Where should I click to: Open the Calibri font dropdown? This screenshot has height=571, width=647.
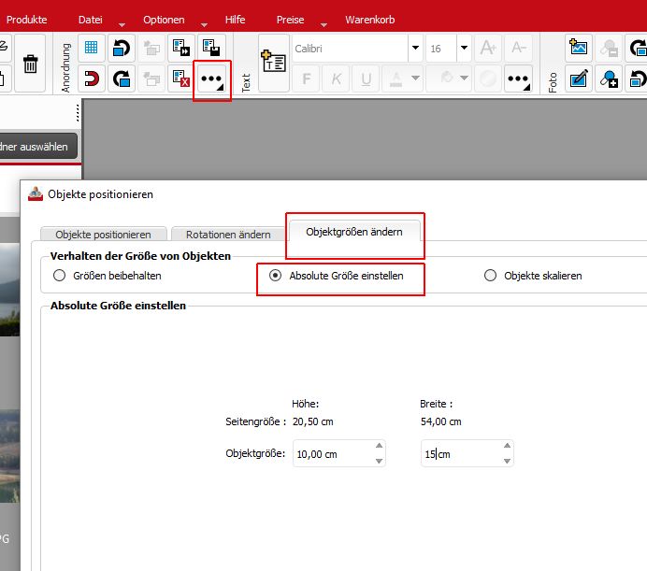point(414,49)
